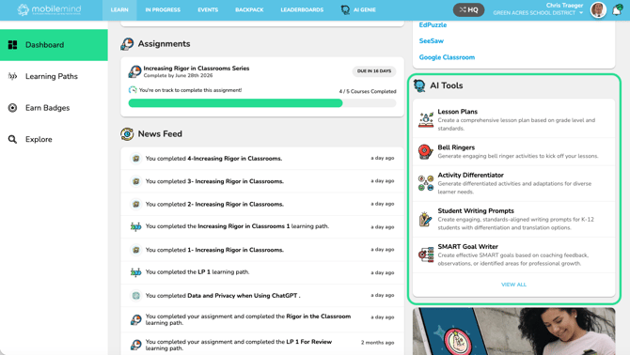Click the promotional image of woman with phone
630x355 pixels.
click(514, 332)
